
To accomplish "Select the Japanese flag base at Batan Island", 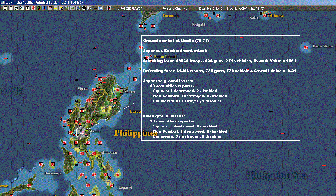I will 147,58.
